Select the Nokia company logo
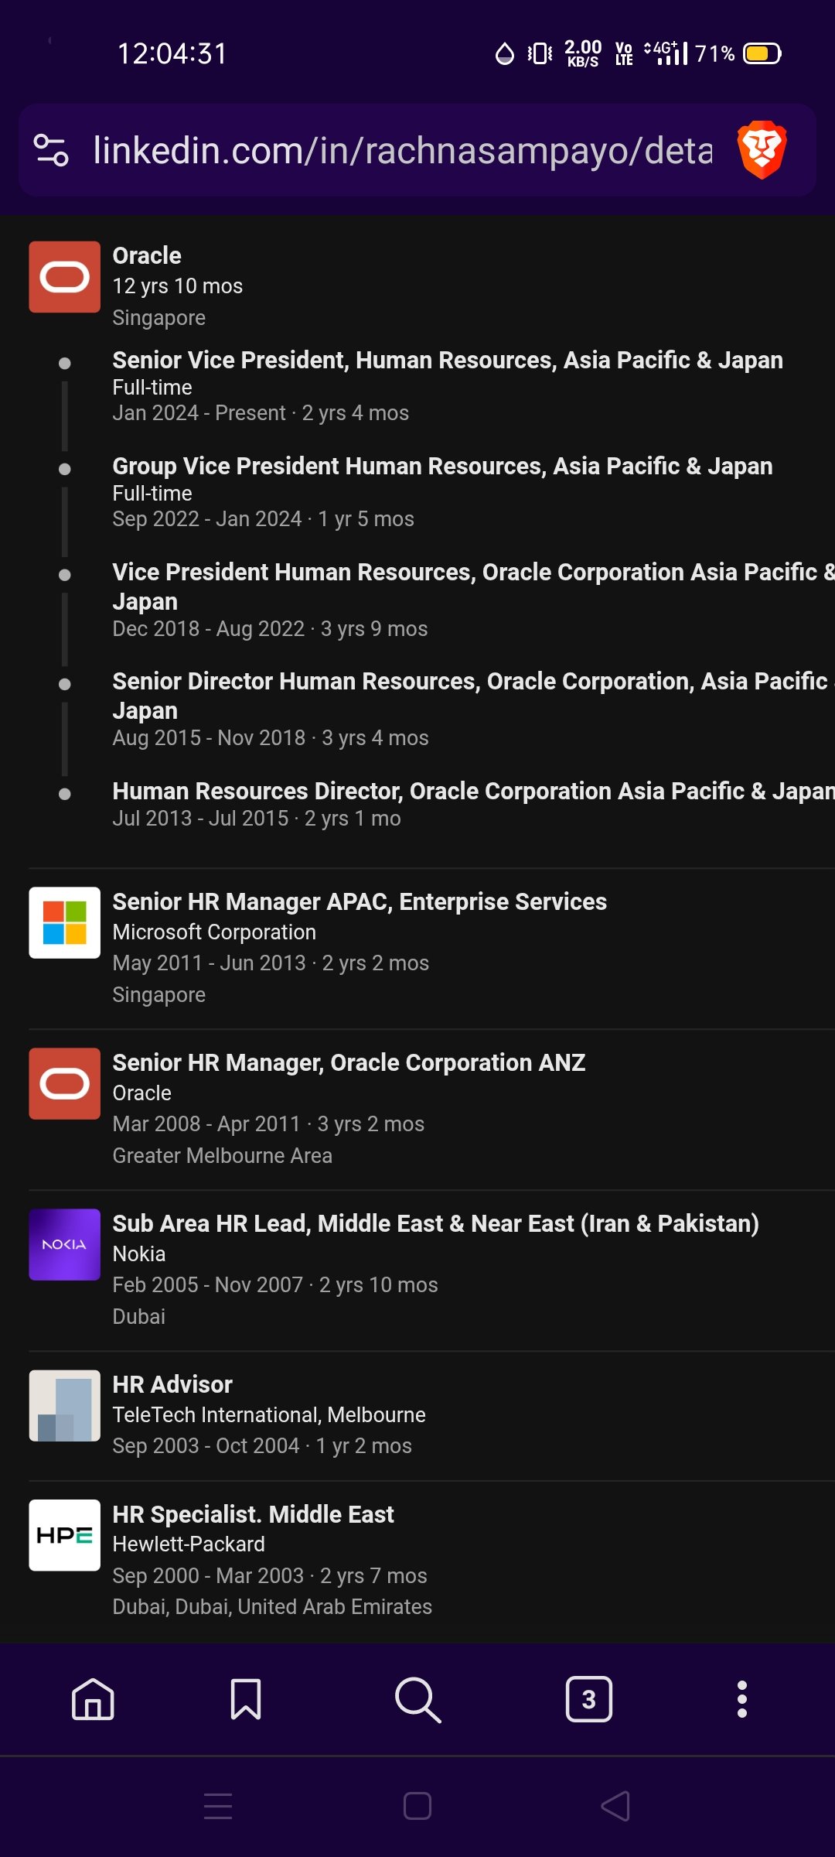 64,1243
